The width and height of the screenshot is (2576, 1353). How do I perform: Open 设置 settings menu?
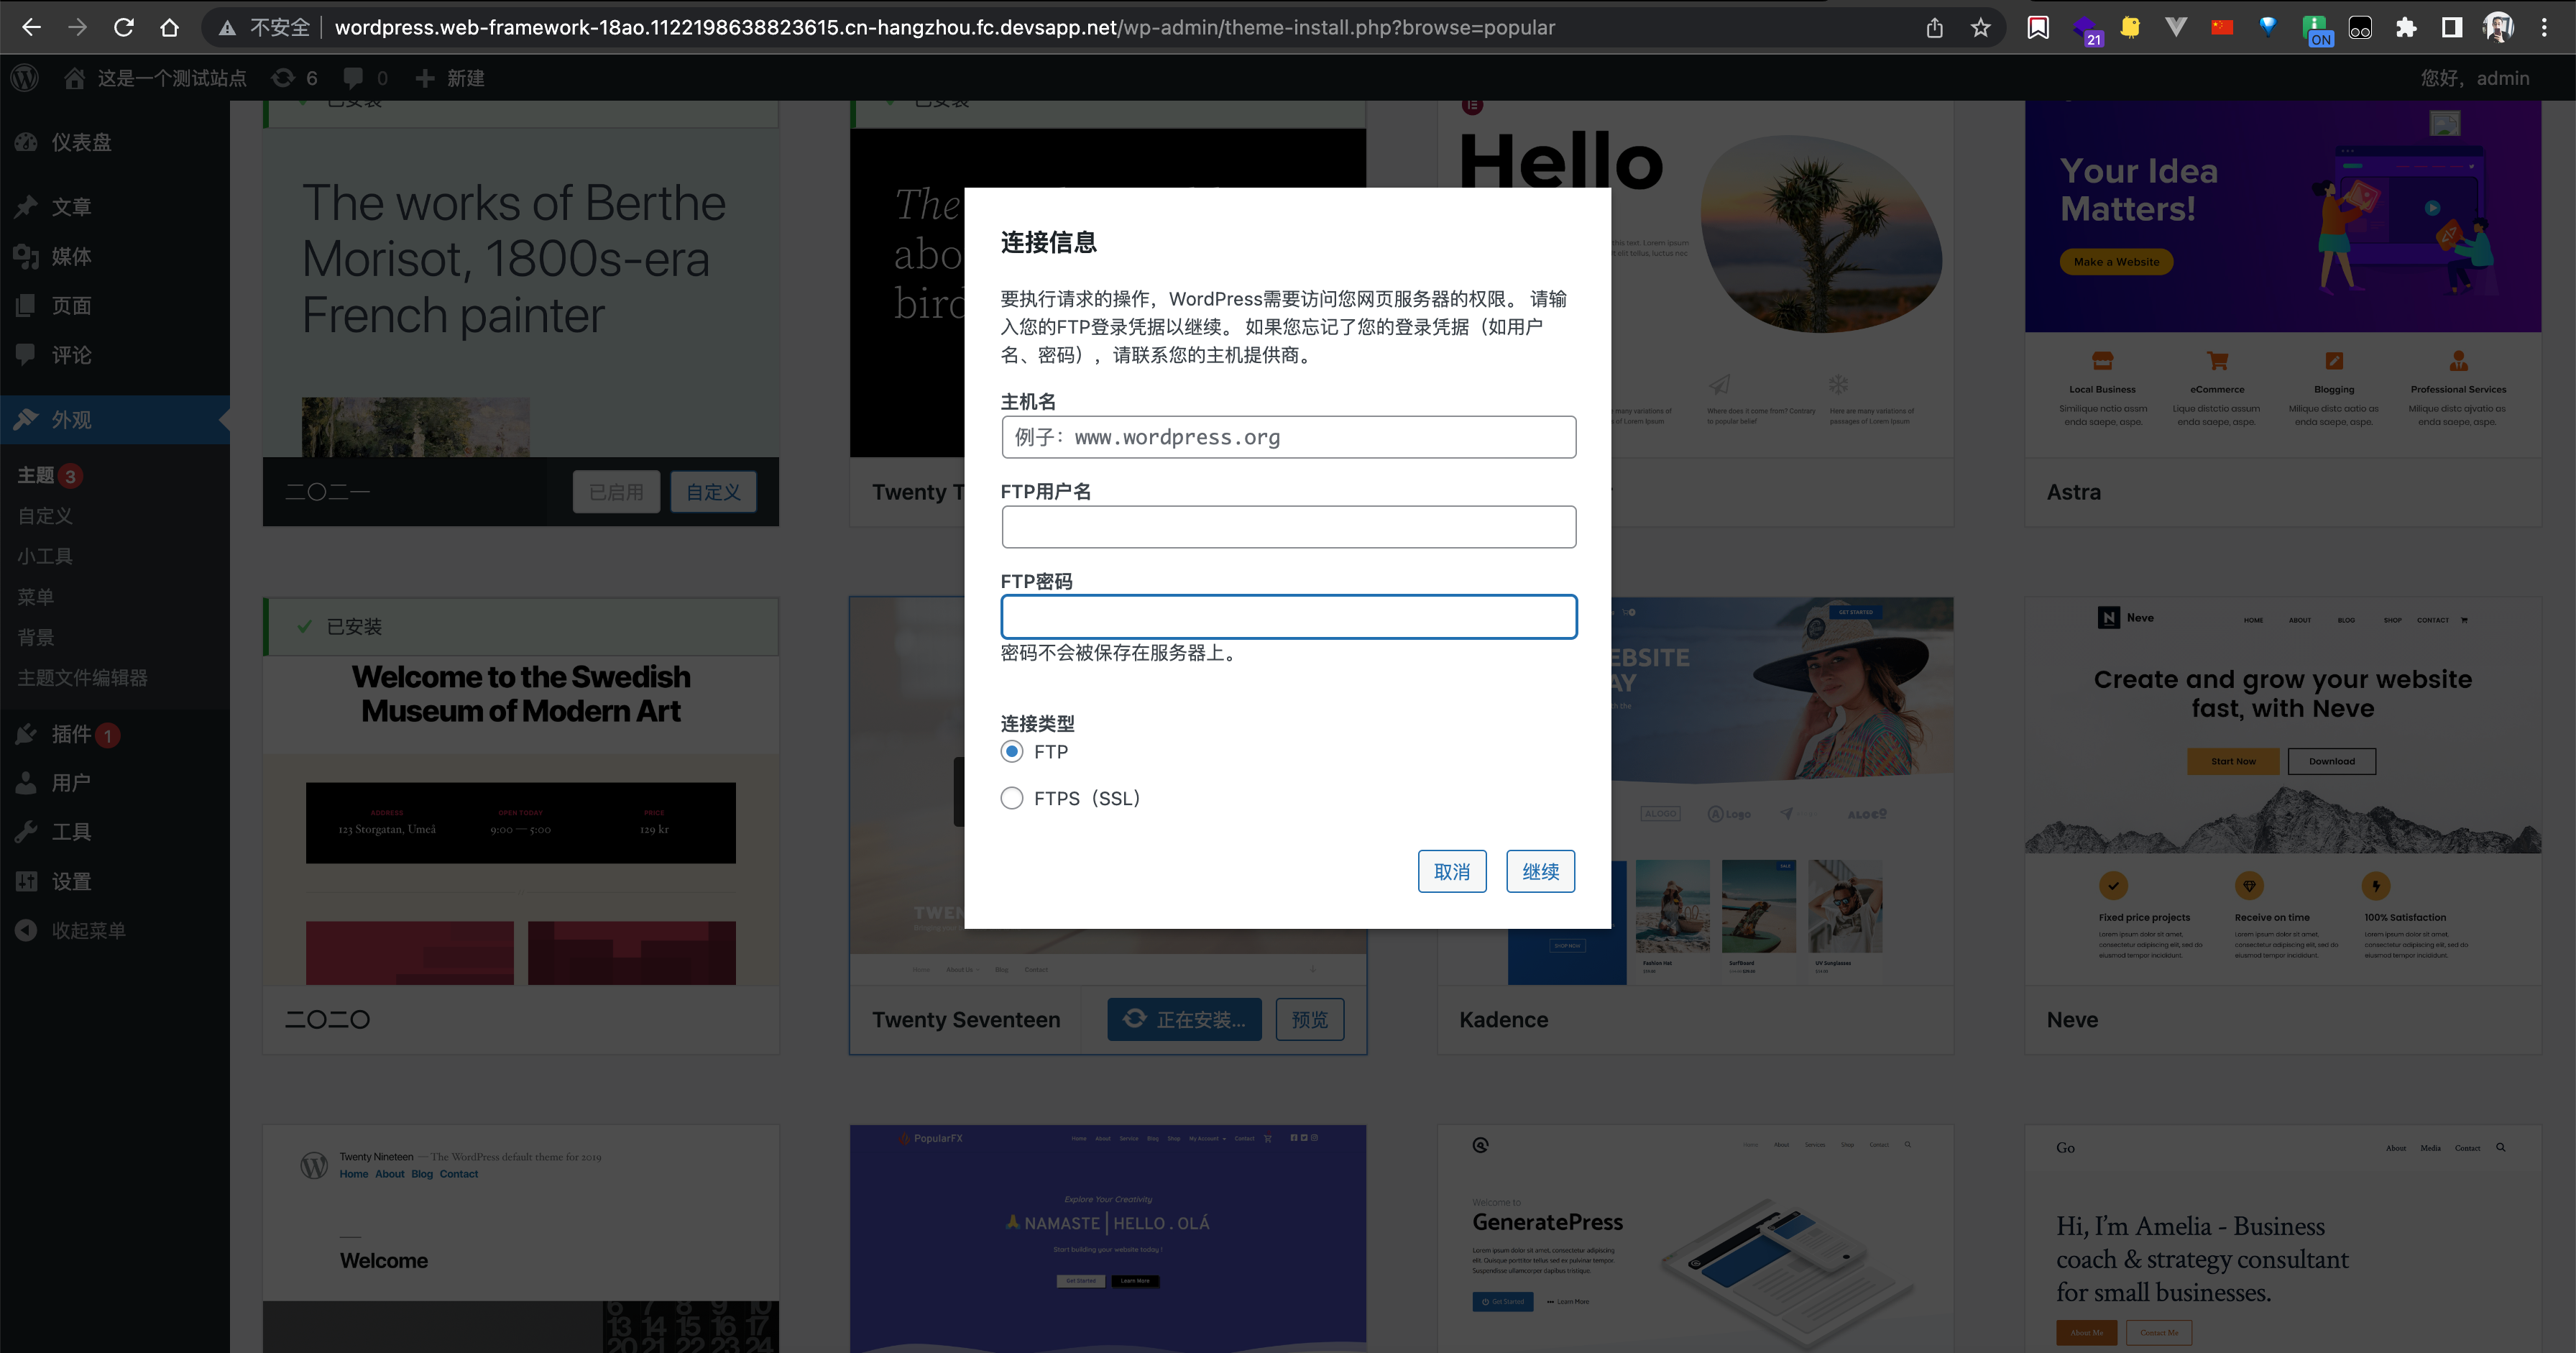coord(115,881)
